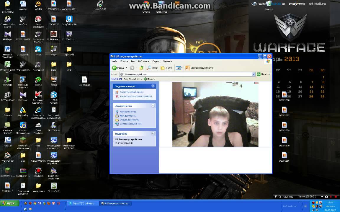The width and height of the screenshot is (340, 212).
Task: Select Garry's Mod 10 desktop icon
Action: pos(69,21)
